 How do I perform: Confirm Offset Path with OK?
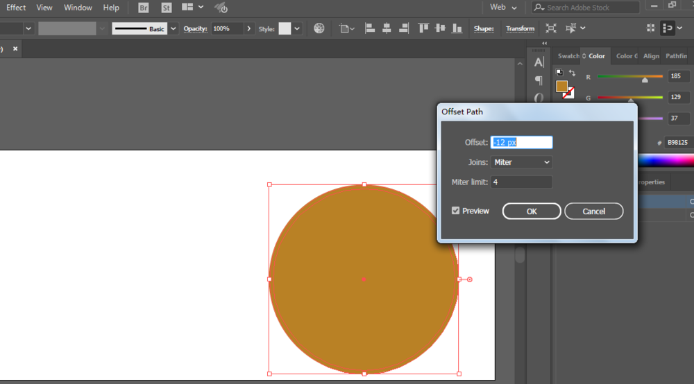(x=532, y=211)
